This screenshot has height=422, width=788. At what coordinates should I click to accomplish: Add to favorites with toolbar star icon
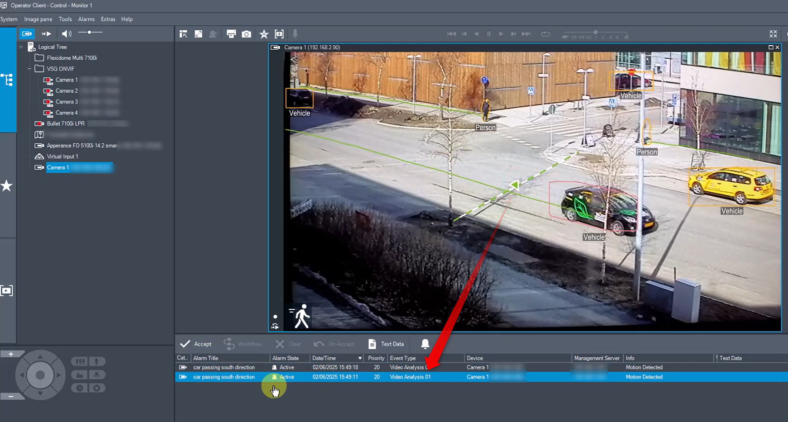point(264,34)
